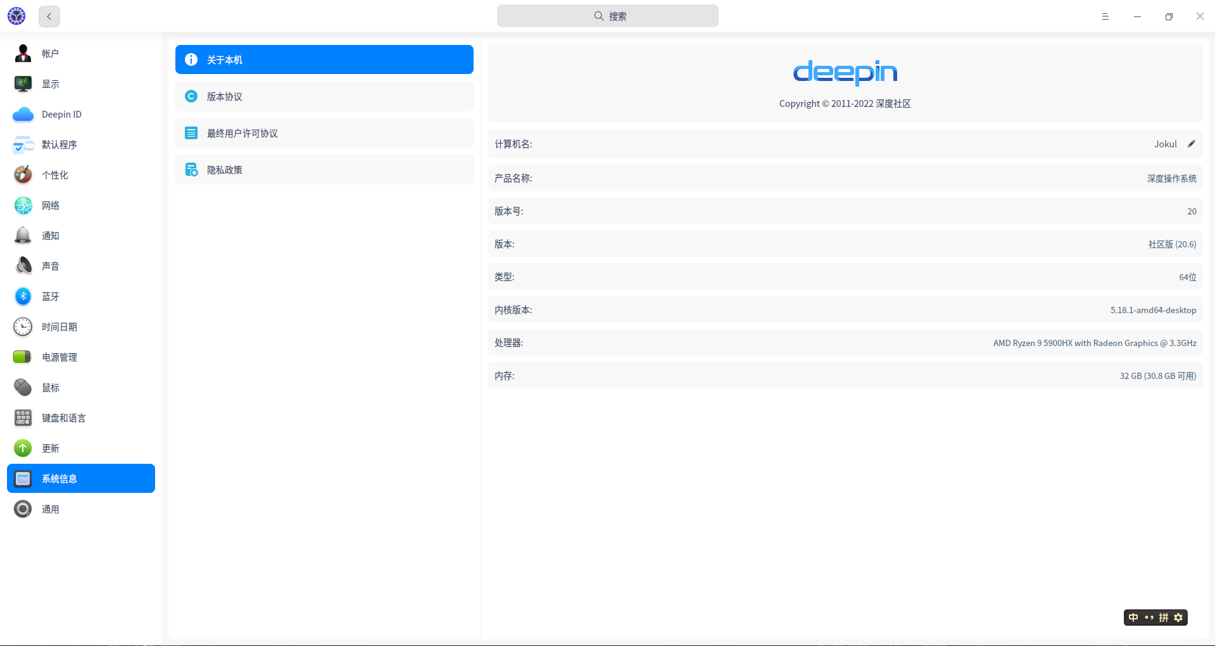Click the kernel value "5.18.1-amd64-desktop"

[1154, 310]
